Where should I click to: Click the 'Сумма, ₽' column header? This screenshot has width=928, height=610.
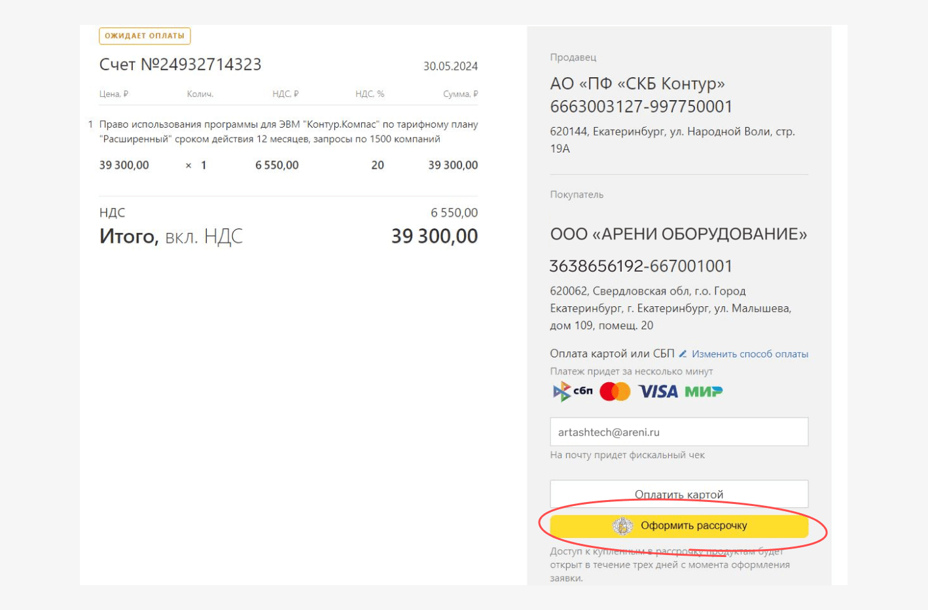coord(461,94)
